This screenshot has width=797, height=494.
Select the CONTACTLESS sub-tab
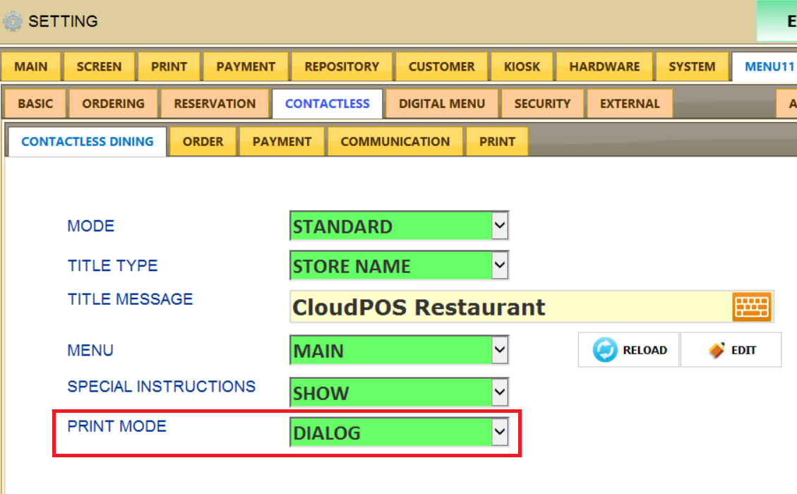328,104
